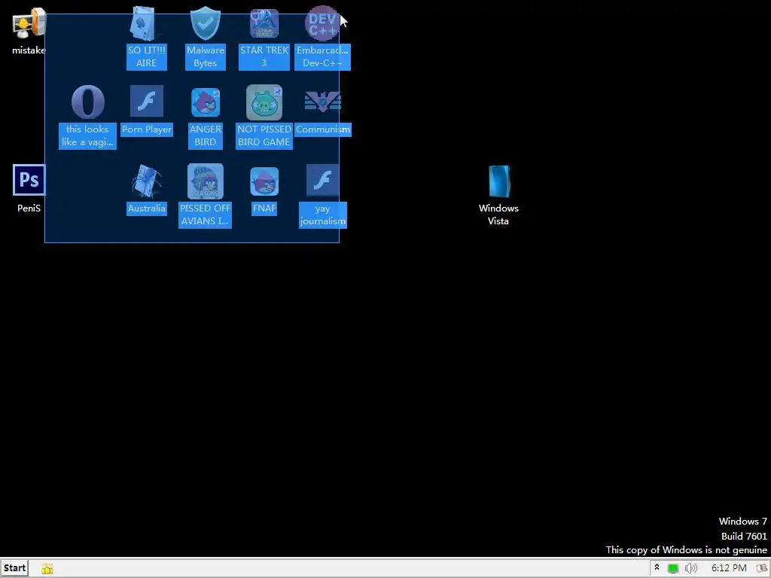The width and height of the screenshot is (771, 578).
Task: Select the 'mistake' computer desktop icon
Action: (x=29, y=23)
